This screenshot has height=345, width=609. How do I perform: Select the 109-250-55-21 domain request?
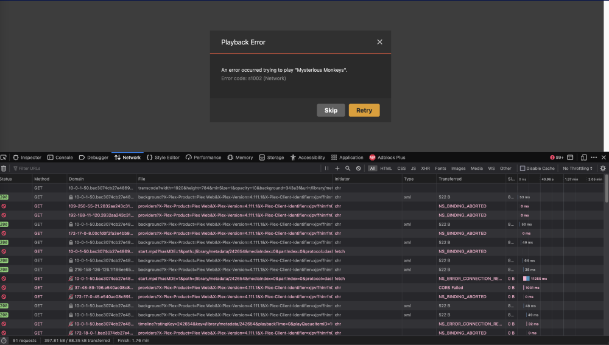302,206
